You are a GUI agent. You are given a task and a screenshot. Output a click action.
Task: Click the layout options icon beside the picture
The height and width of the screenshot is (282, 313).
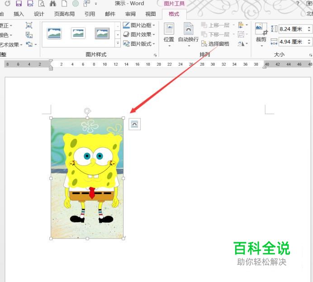(134, 124)
